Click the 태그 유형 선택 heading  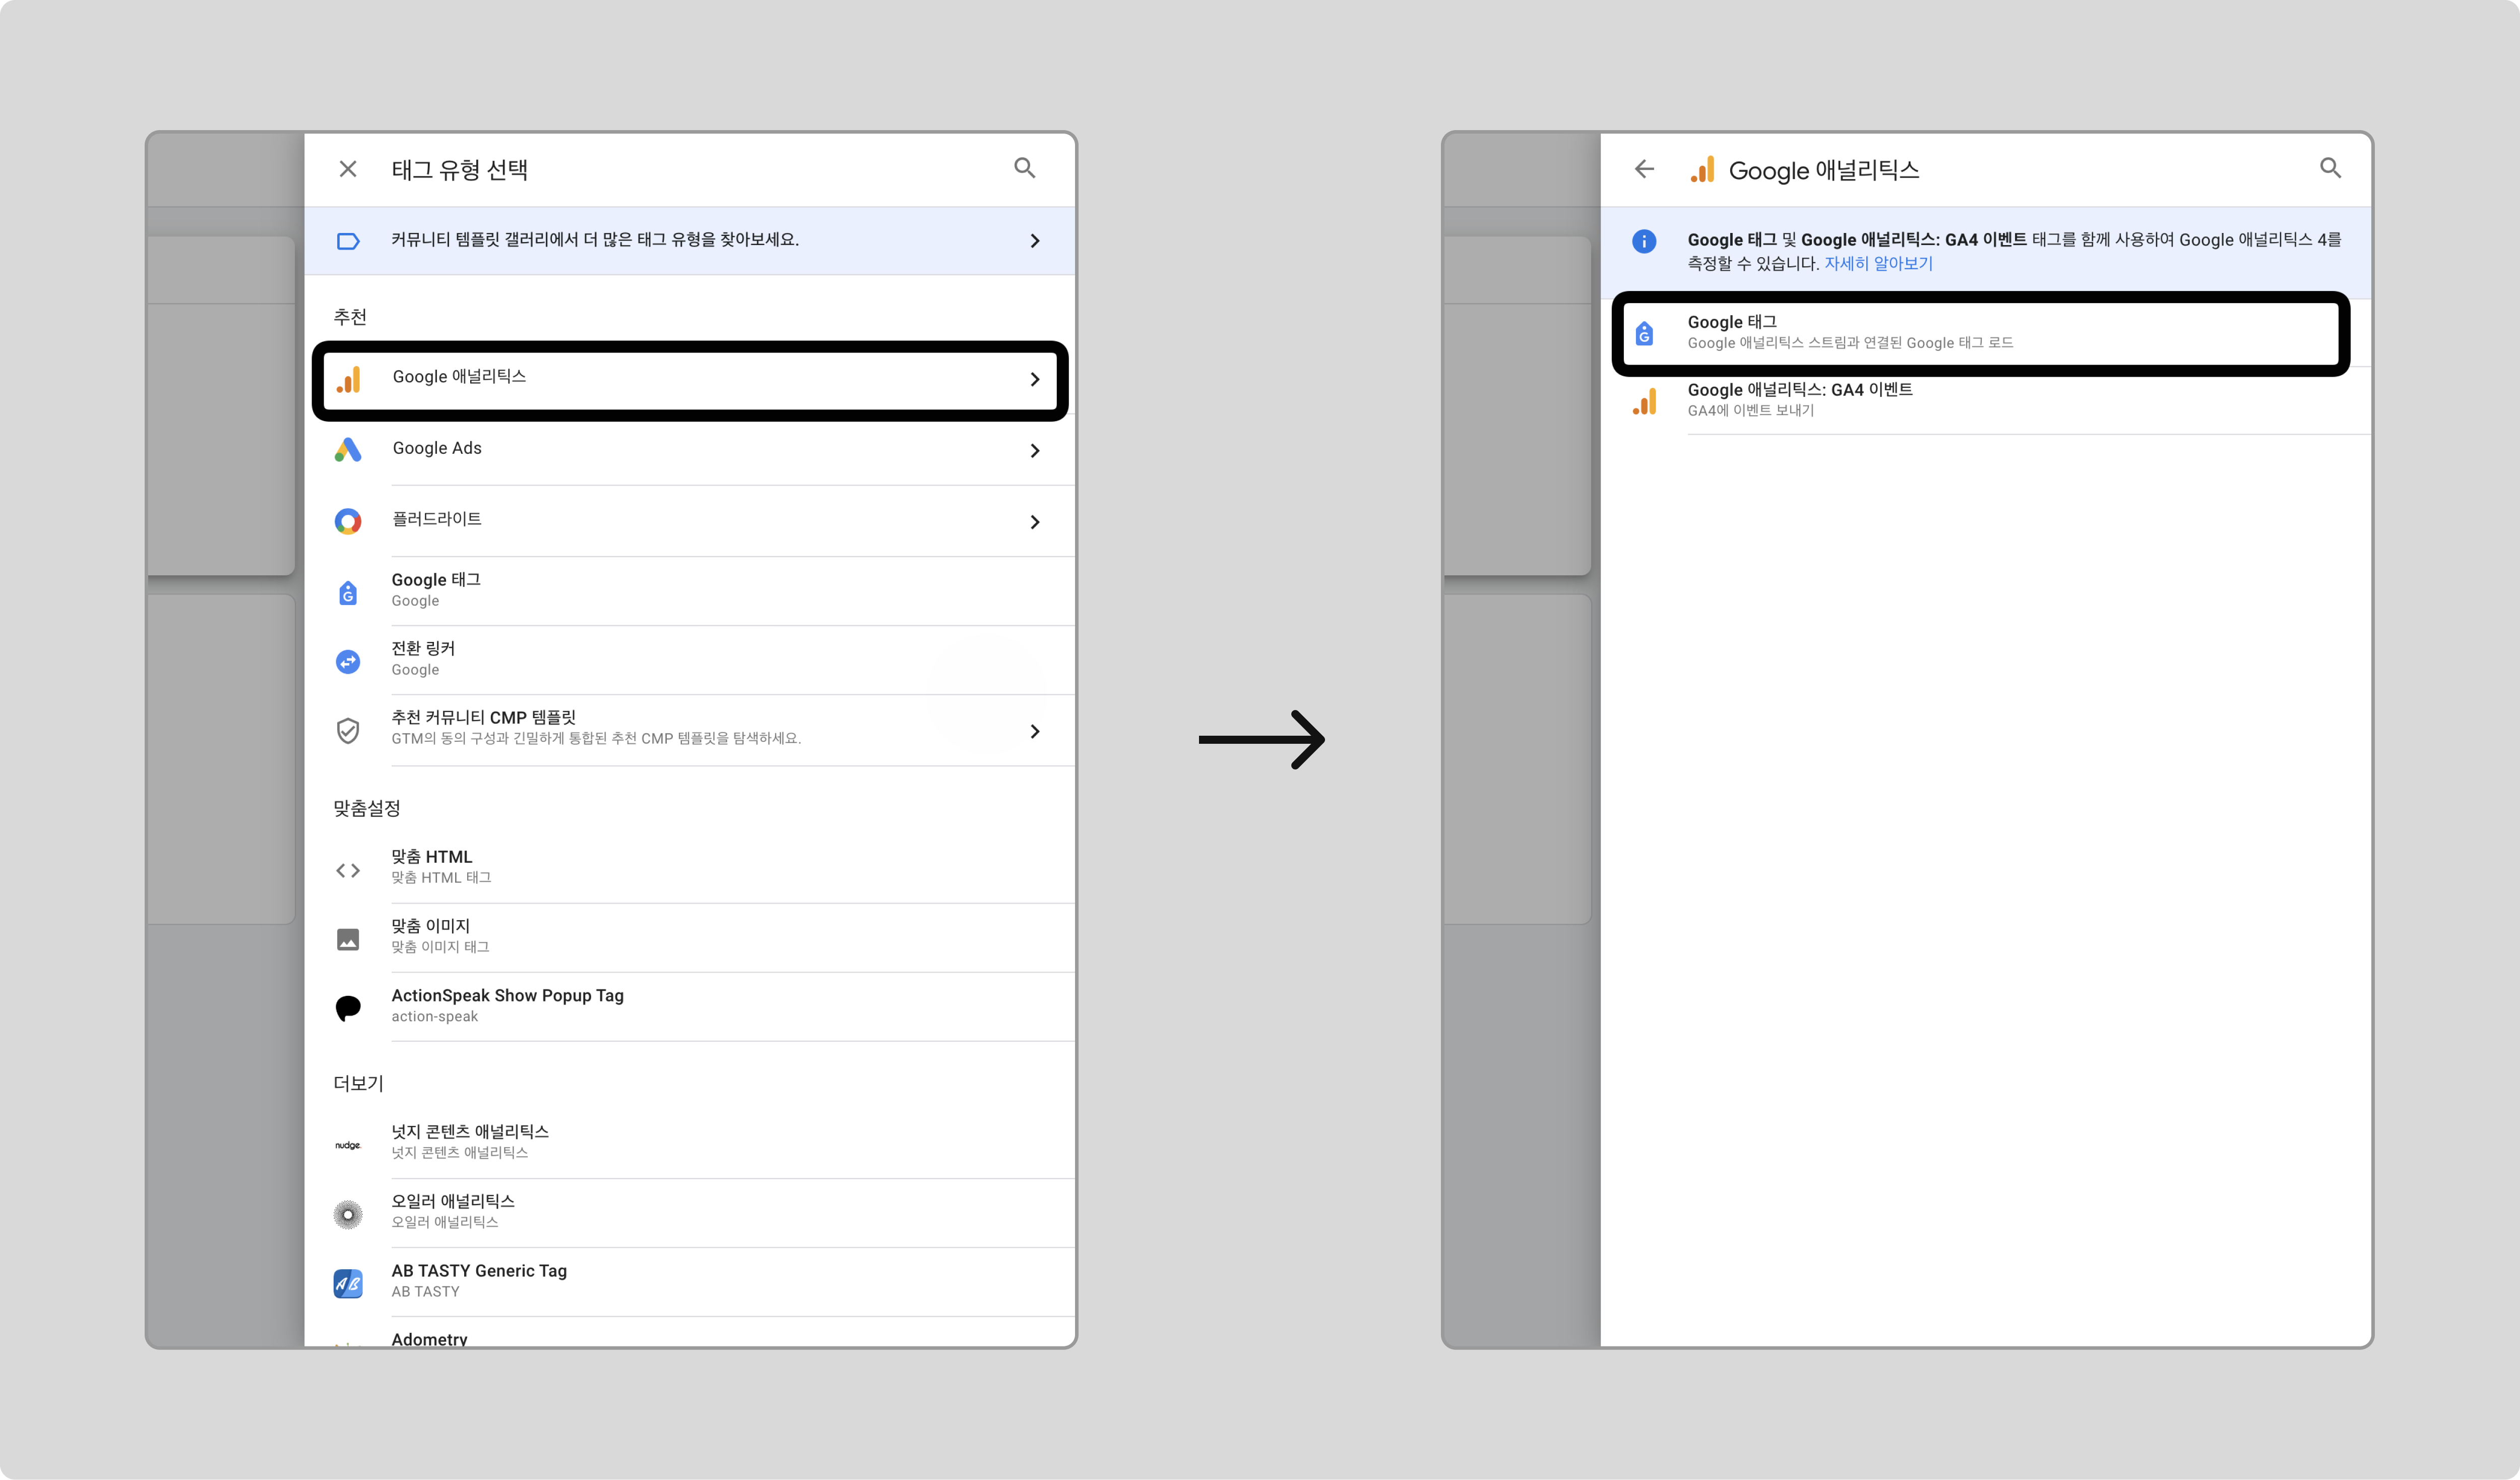(460, 170)
